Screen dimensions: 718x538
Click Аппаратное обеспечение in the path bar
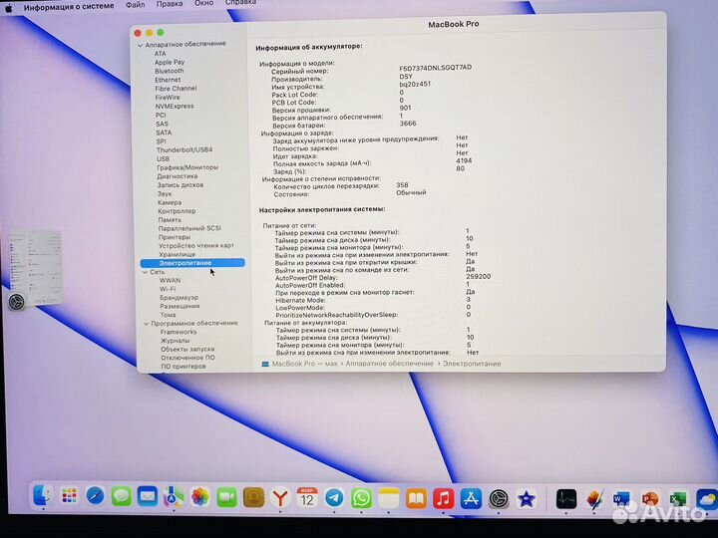[x=389, y=364]
